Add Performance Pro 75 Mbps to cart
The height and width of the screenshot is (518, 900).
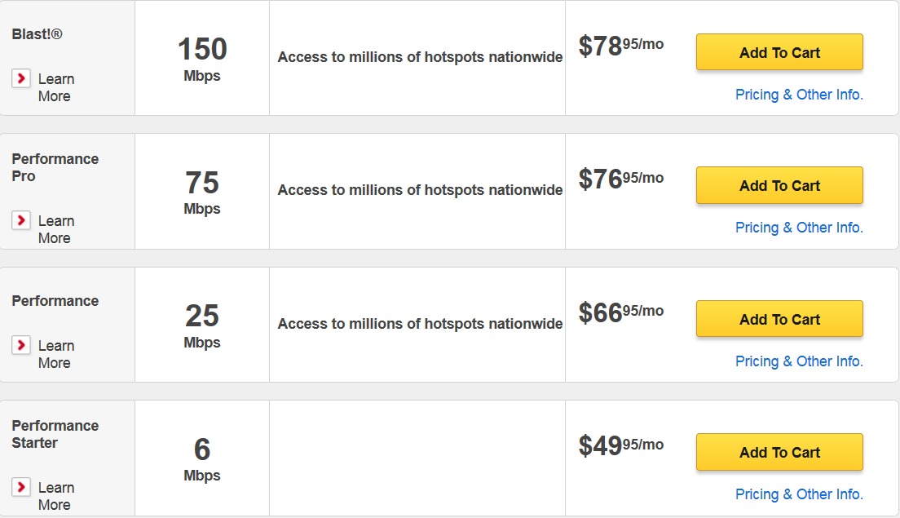[779, 185]
